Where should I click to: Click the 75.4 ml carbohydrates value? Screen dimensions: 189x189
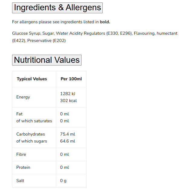(68, 134)
